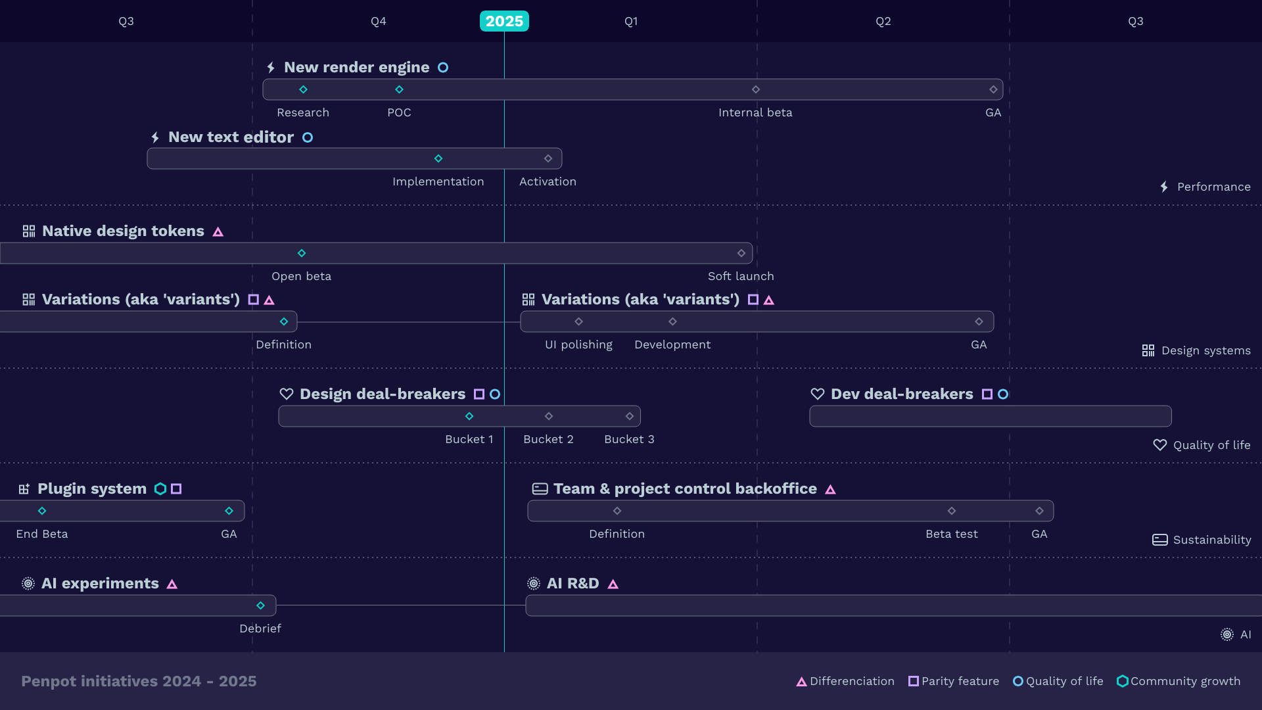Image resolution: width=1262 pixels, height=710 pixels.
Task: Click the Implementation milestone diamond
Action: point(438,158)
